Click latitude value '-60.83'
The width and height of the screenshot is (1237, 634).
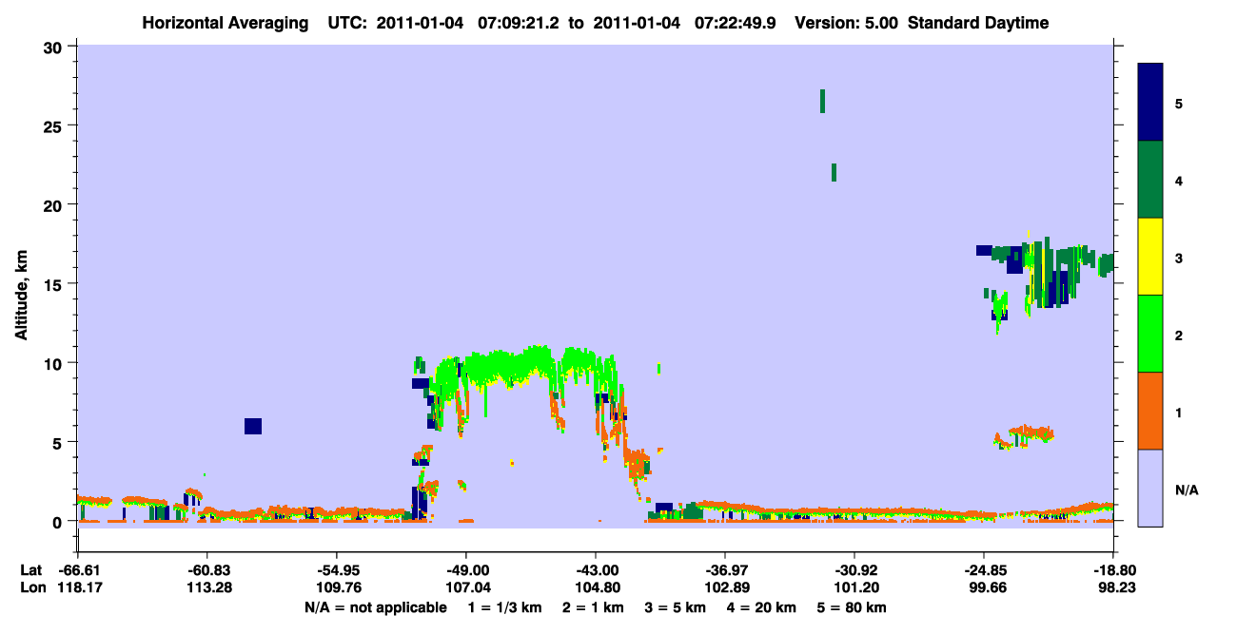(x=206, y=570)
